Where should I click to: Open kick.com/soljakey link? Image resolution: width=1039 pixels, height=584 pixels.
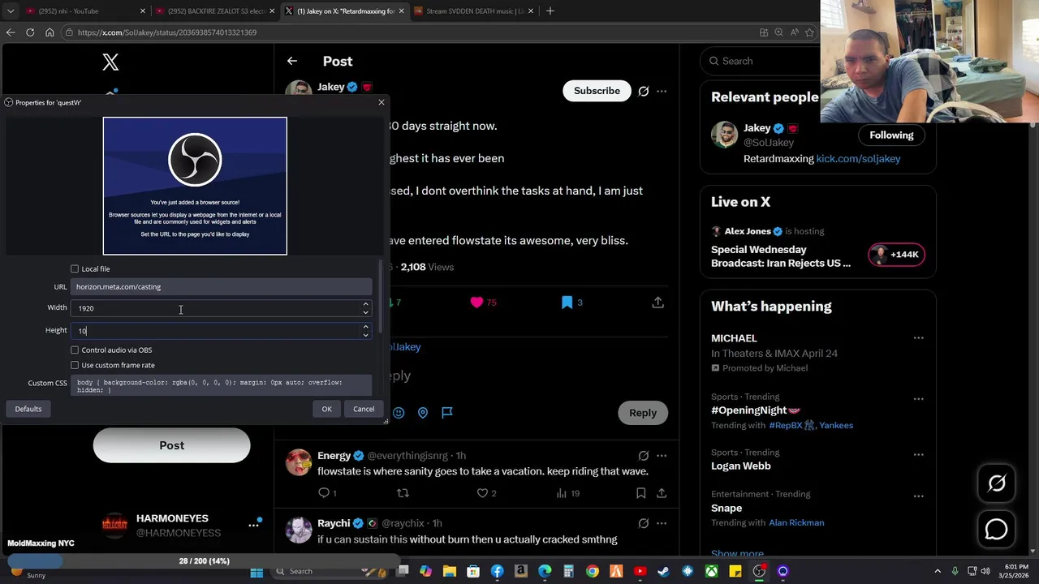(858, 159)
